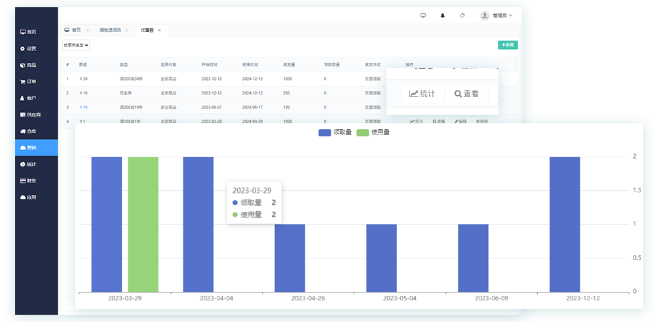Click the monitor icon in top header
Image resolution: width=655 pixels, height=322 pixels.
pos(422,15)
